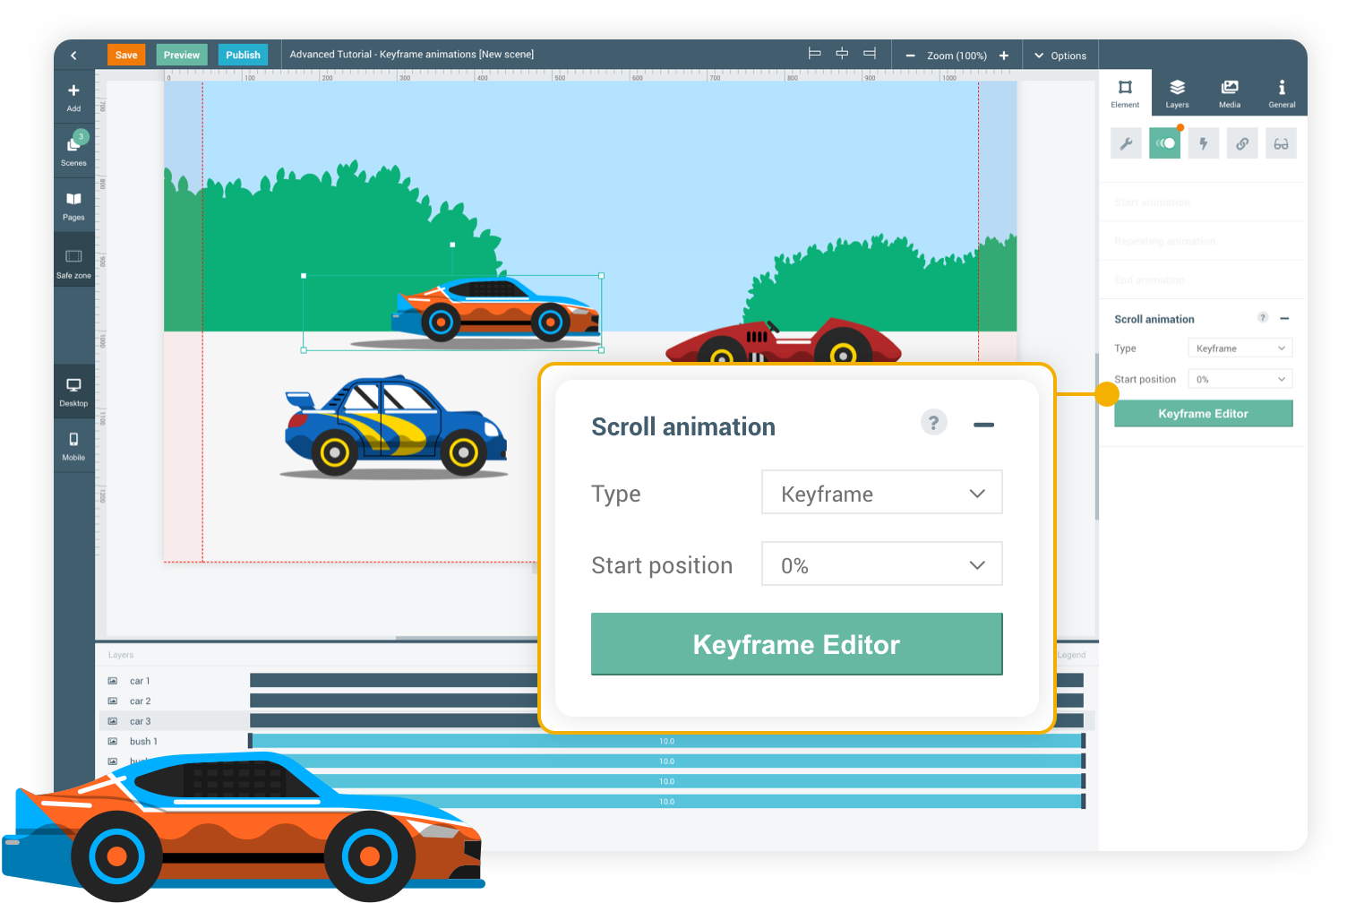
Task: Click the back arrow in top bar
Action: 73,56
